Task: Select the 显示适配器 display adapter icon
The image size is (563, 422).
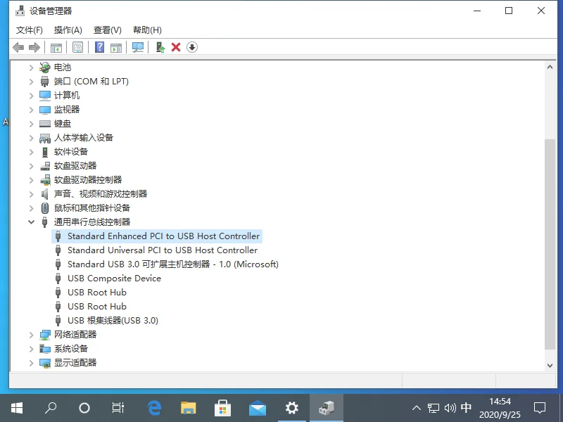Action: pos(45,363)
